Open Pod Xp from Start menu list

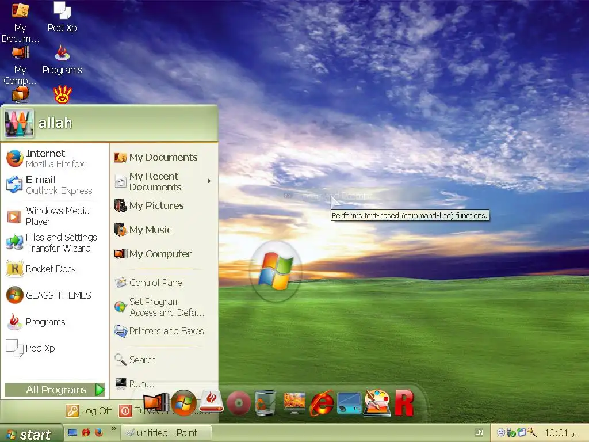point(55,348)
